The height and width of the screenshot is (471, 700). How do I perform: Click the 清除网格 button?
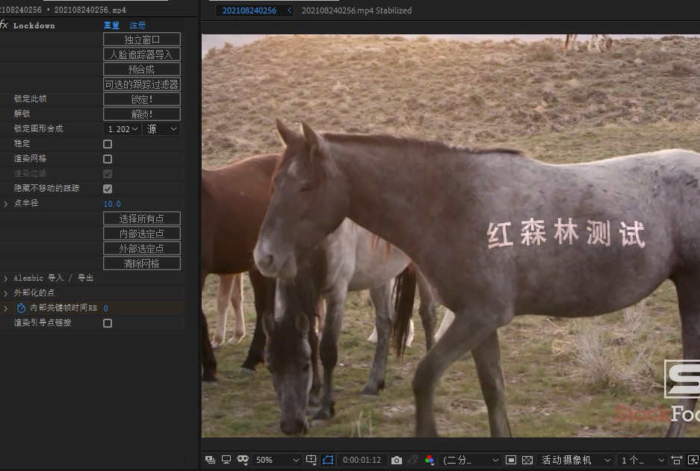point(142,263)
